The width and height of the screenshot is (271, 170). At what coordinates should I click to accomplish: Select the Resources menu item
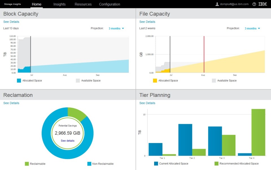pos(83,4)
